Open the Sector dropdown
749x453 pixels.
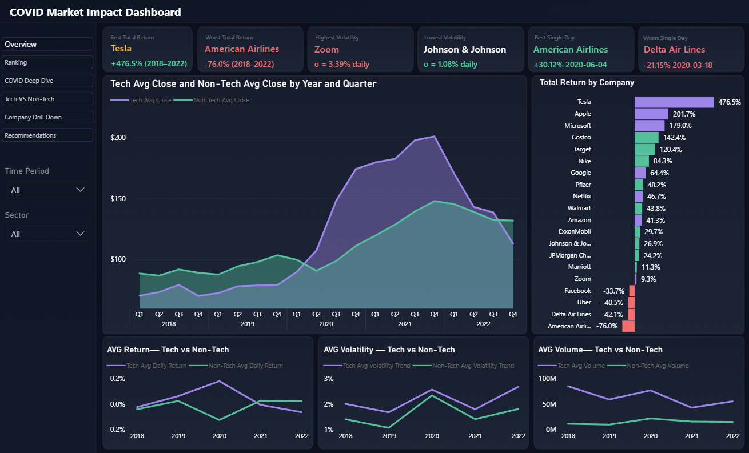click(47, 234)
